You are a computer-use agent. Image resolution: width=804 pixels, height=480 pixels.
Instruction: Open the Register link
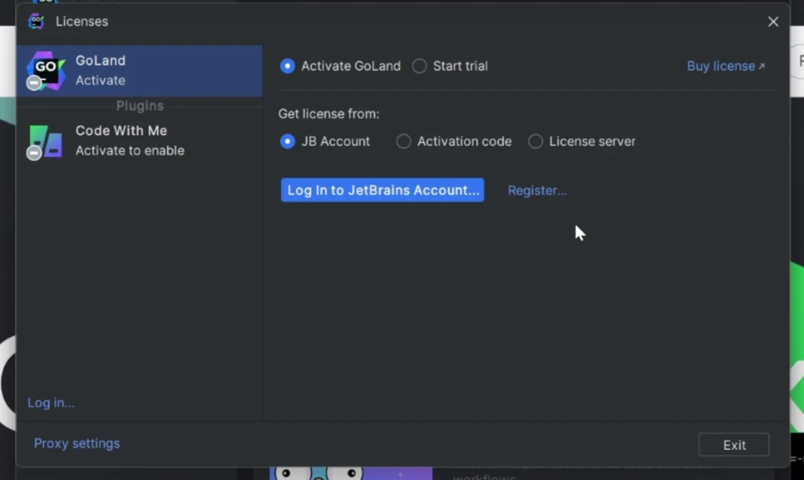click(537, 190)
